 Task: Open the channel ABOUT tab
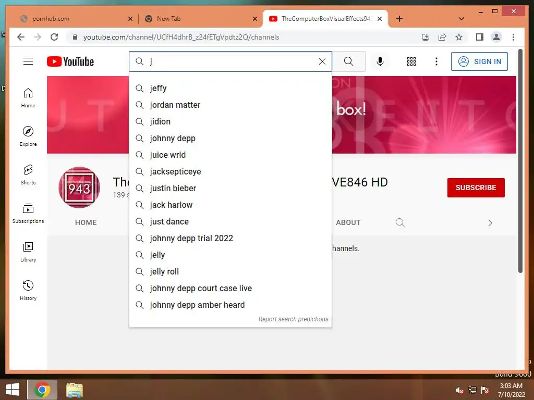pos(348,222)
